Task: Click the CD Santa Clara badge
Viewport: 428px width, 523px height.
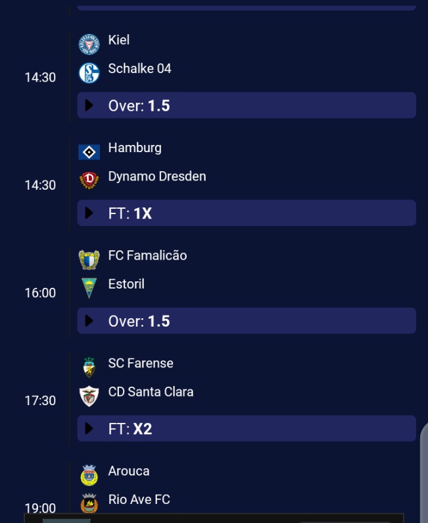Action: (x=89, y=395)
